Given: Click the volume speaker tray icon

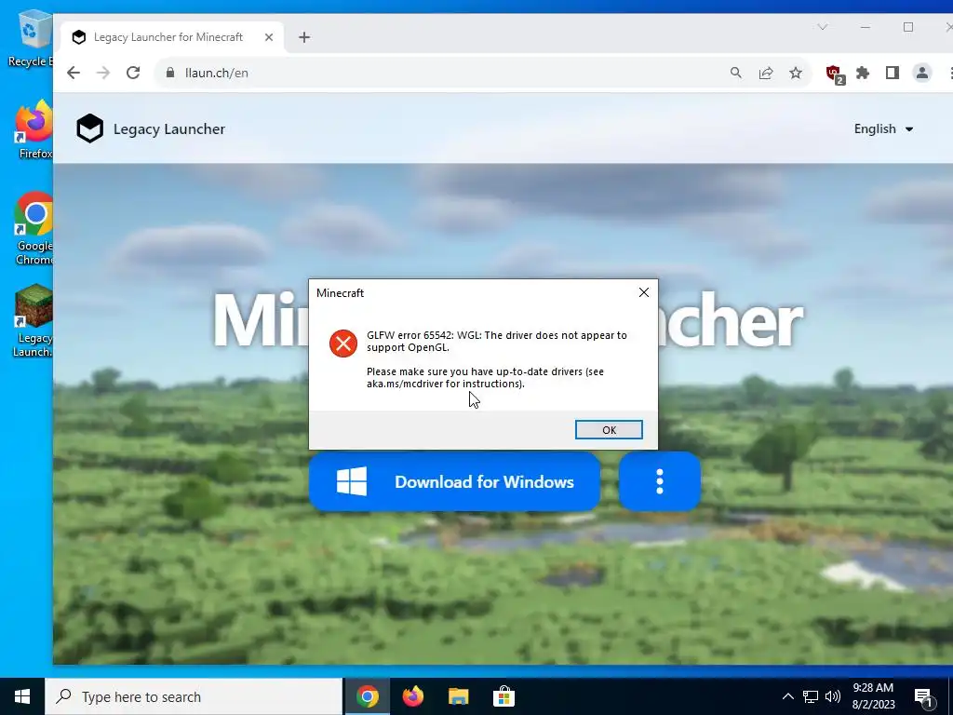Looking at the screenshot, I should (833, 696).
